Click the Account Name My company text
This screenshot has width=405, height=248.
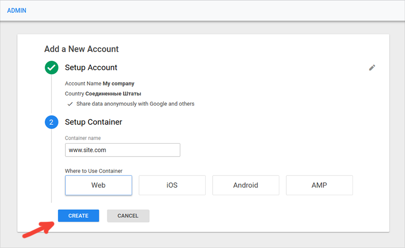click(99, 84)
